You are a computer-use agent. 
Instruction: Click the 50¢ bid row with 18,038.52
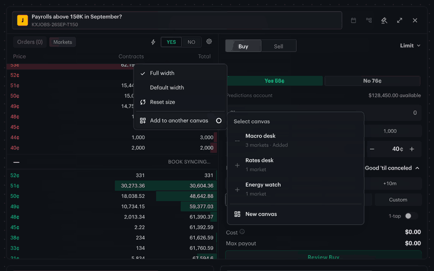click(112, 196)
